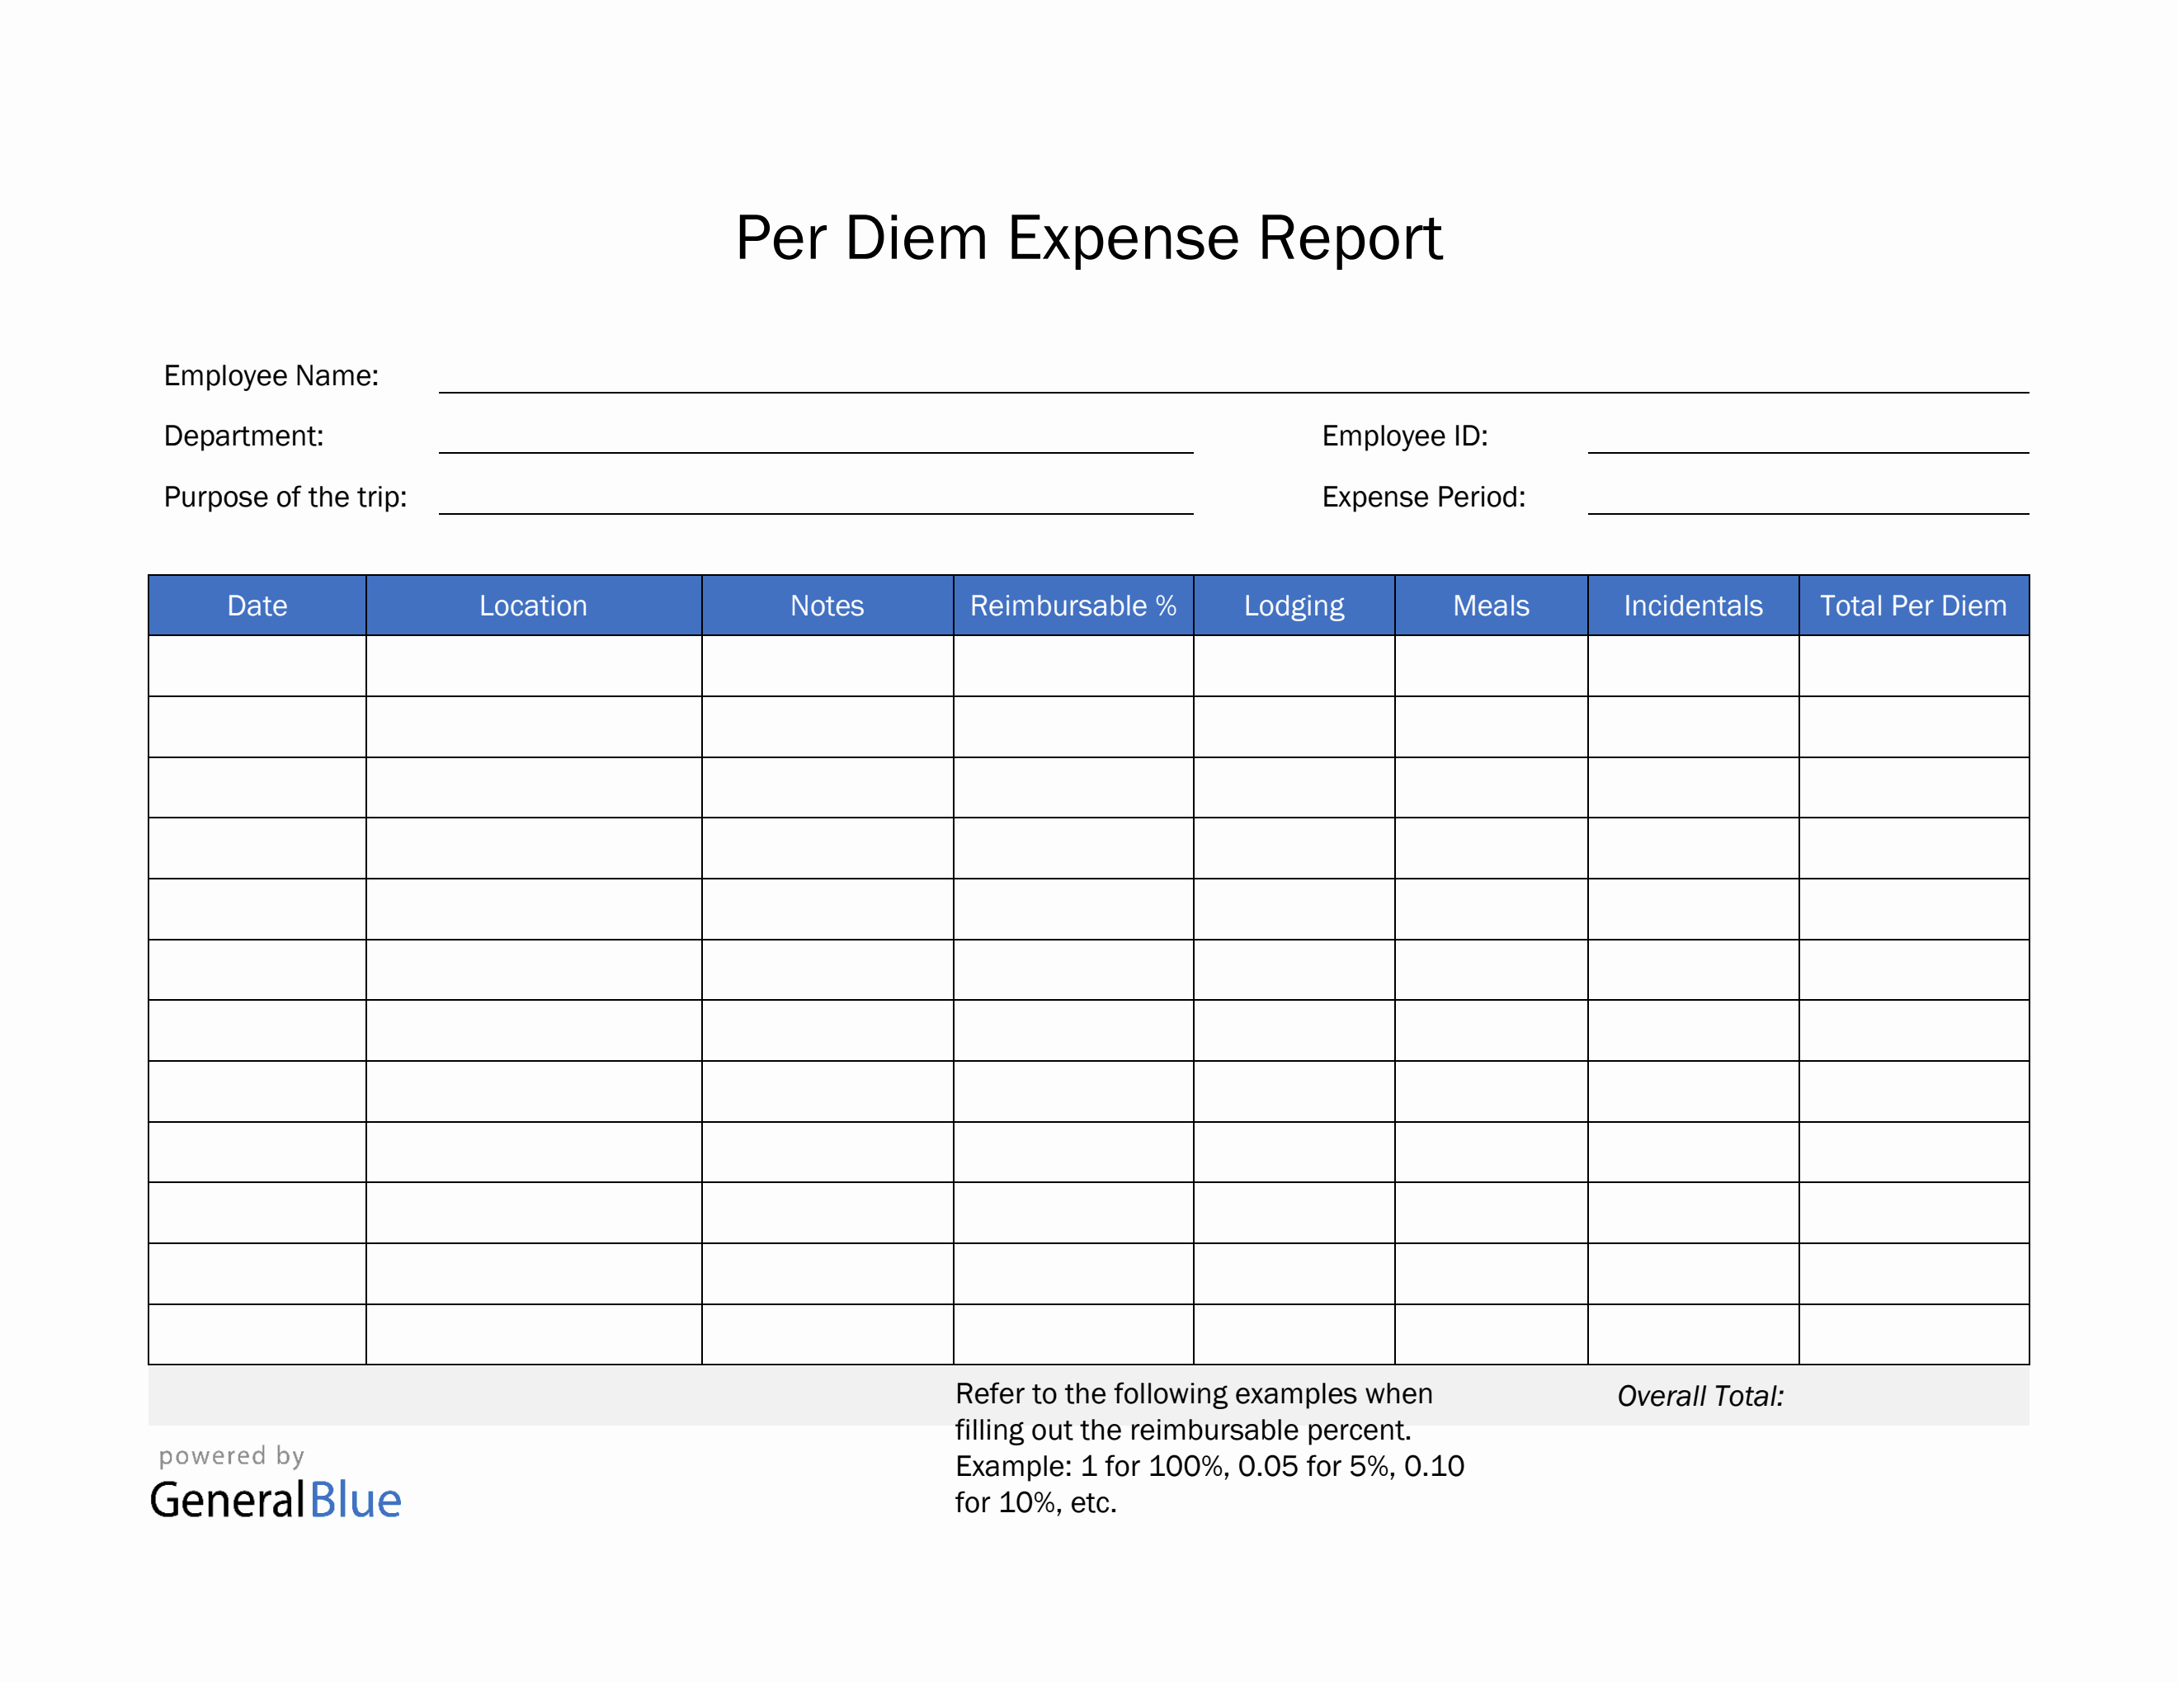Select the Lodging column header
The image size is (2178, 1683).
click(x=1293, y=606)
